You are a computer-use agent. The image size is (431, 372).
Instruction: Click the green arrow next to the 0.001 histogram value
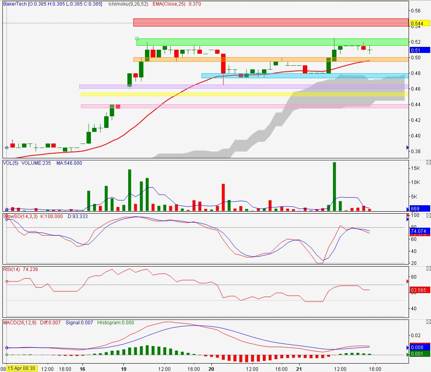pyautogui.click(x=408, y=355)
